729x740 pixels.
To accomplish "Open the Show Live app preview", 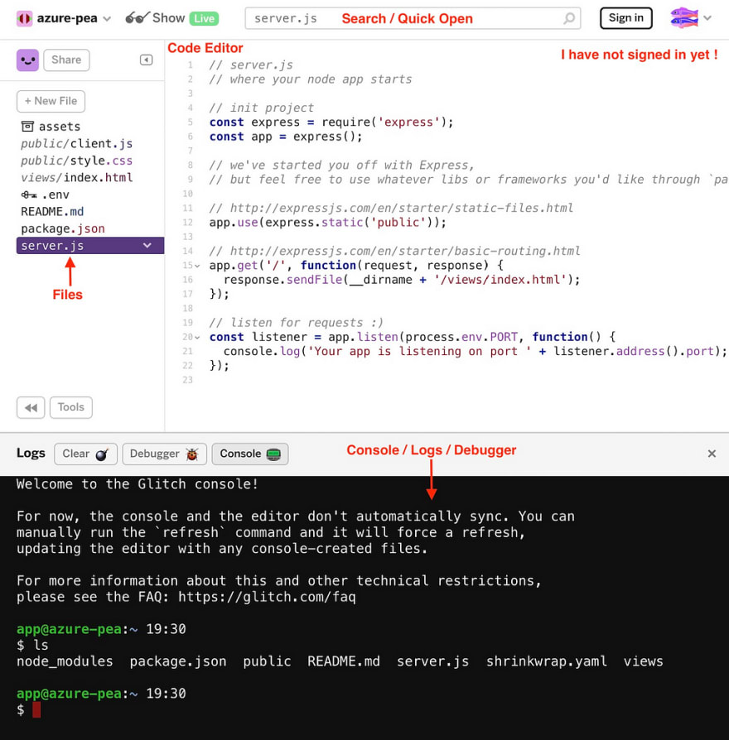I will (171, 18).
